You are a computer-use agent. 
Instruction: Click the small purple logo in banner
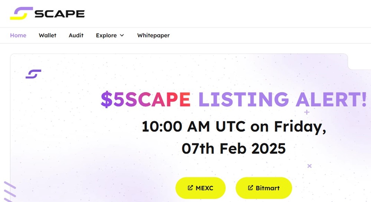pyautogui.click(x=33, y=74)
